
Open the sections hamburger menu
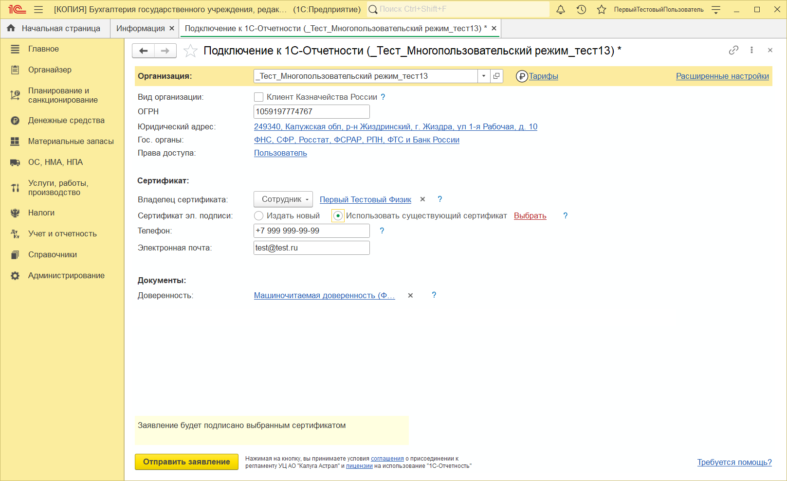point(39,9)
